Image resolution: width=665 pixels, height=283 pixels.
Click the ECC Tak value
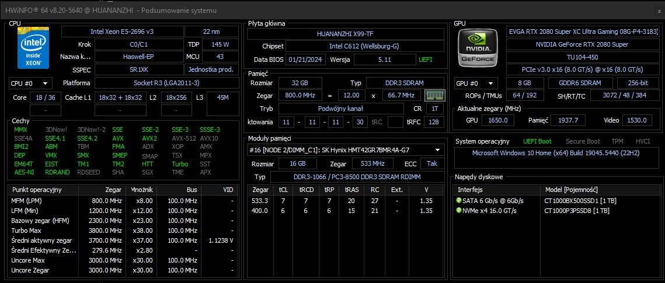pos(431,163)
